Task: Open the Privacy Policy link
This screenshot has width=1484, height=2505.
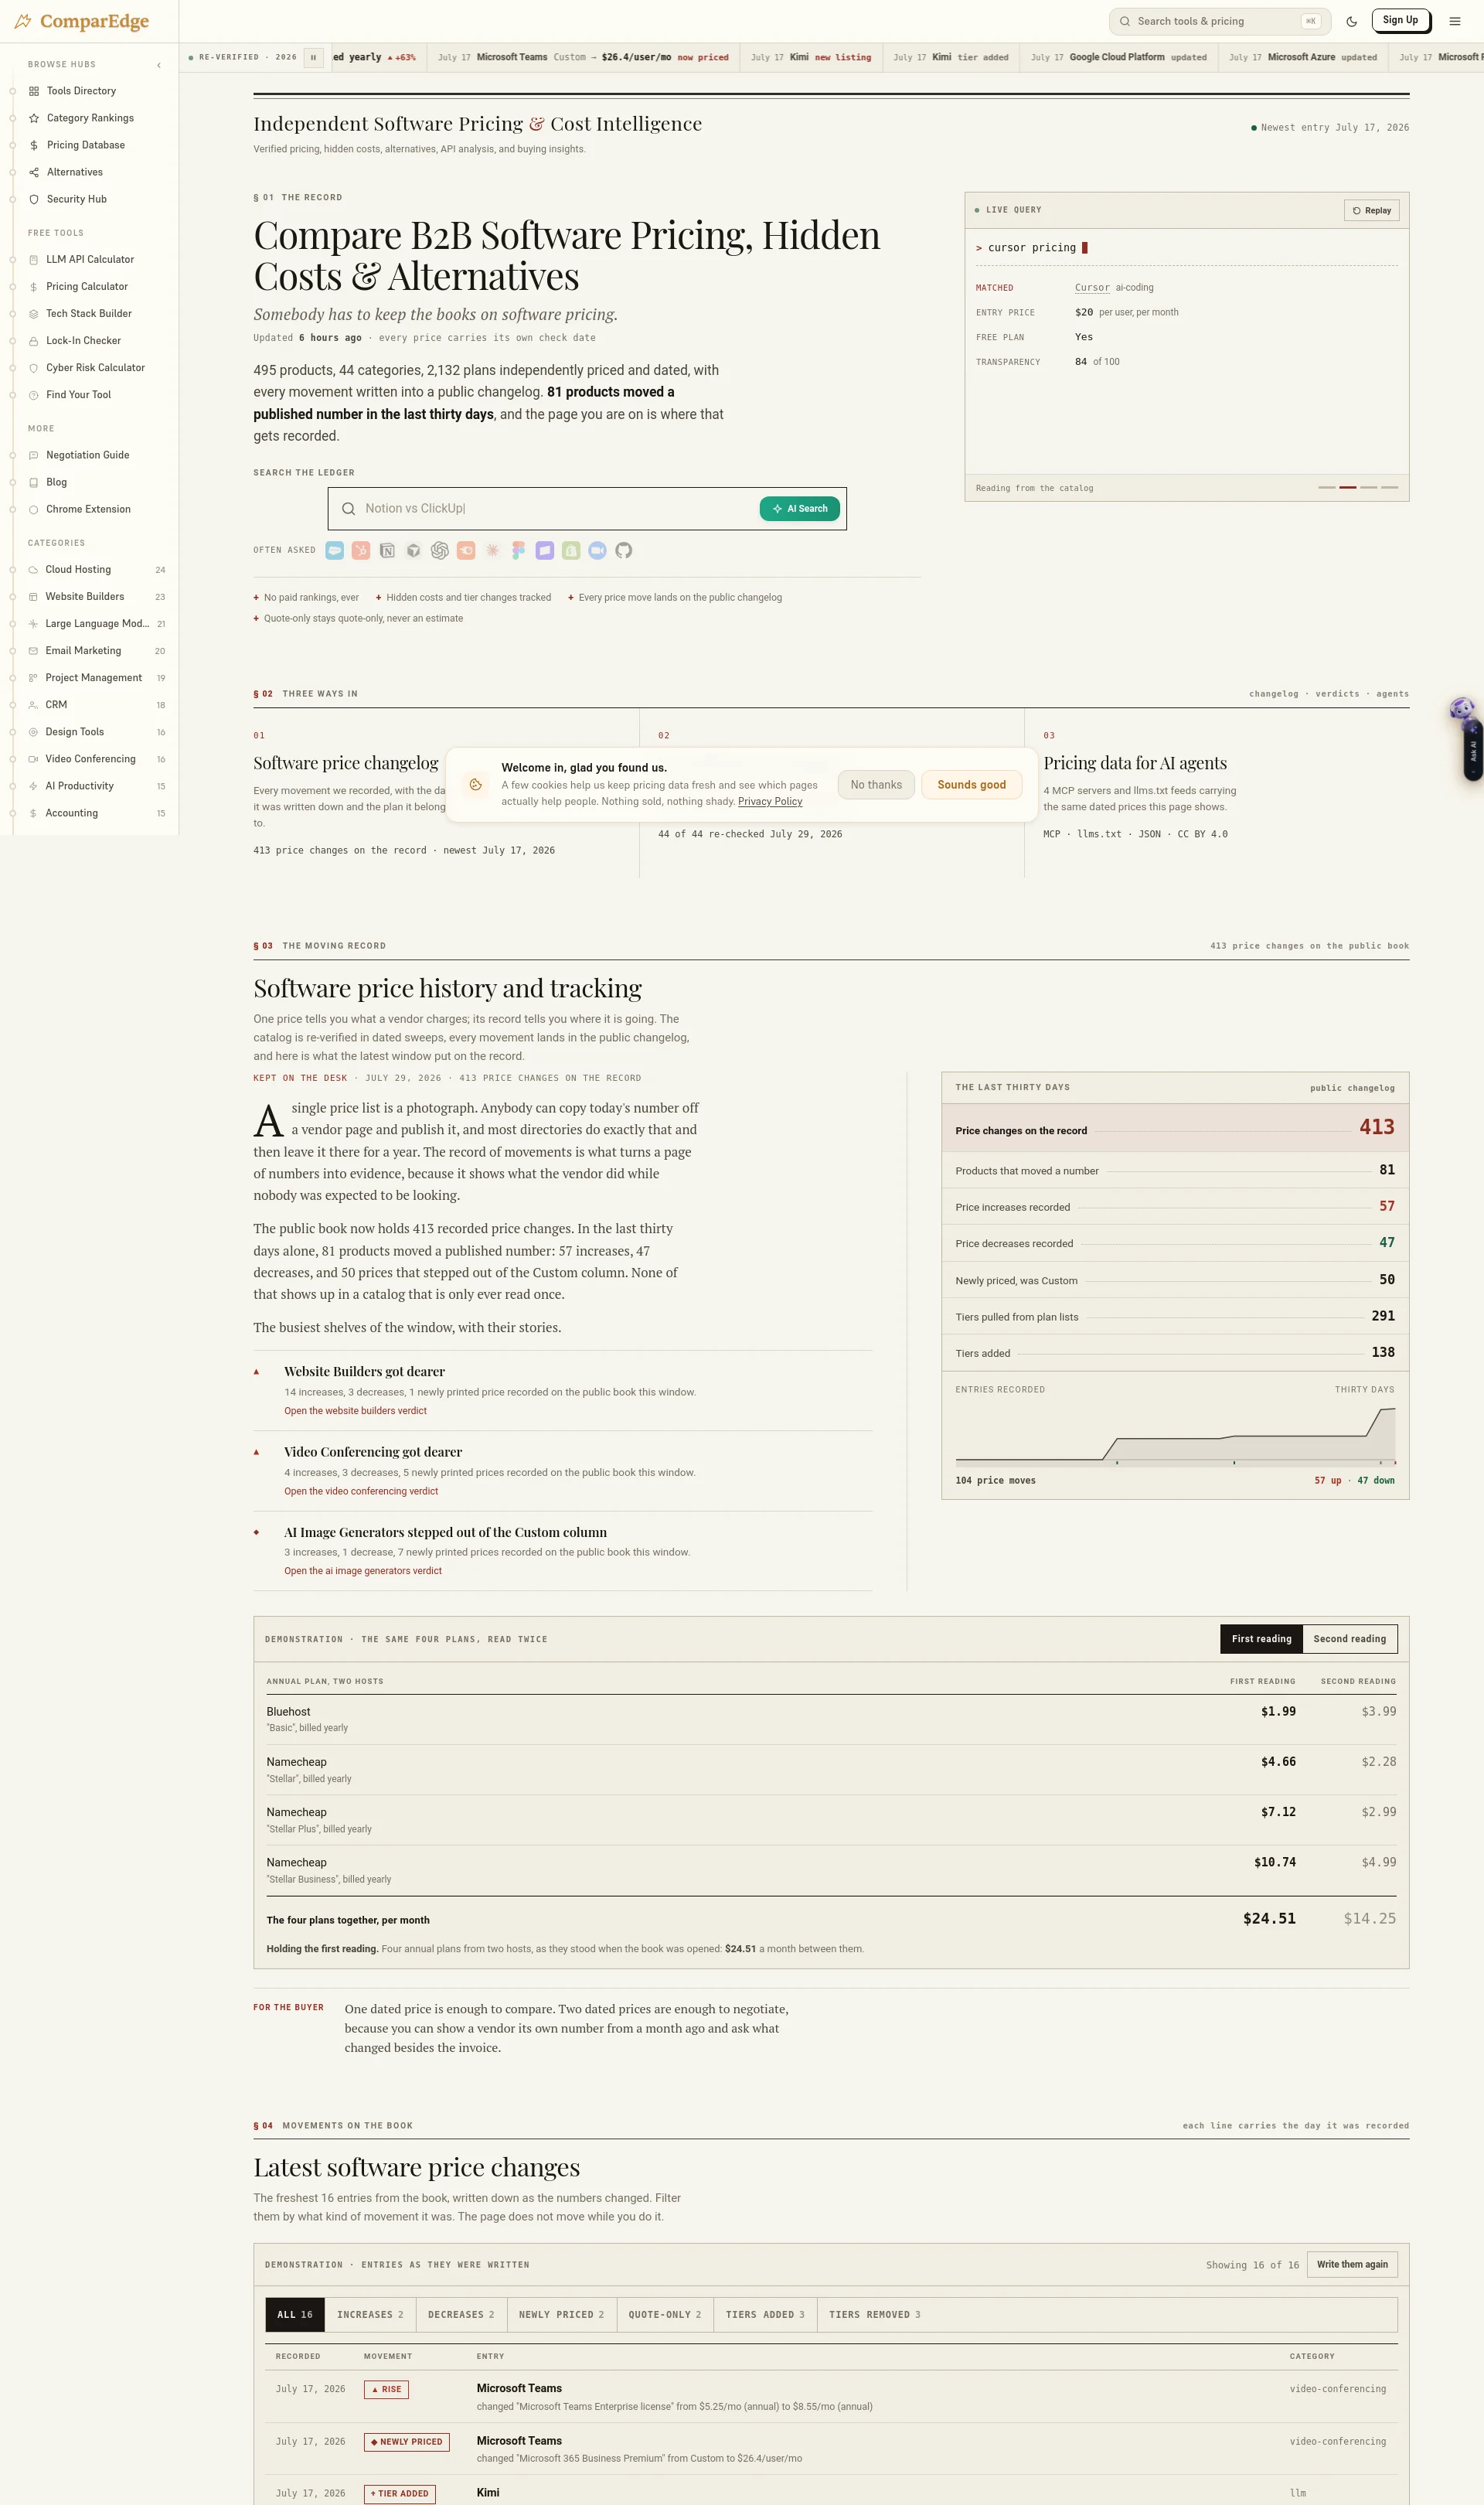Action: click(770, 801)
